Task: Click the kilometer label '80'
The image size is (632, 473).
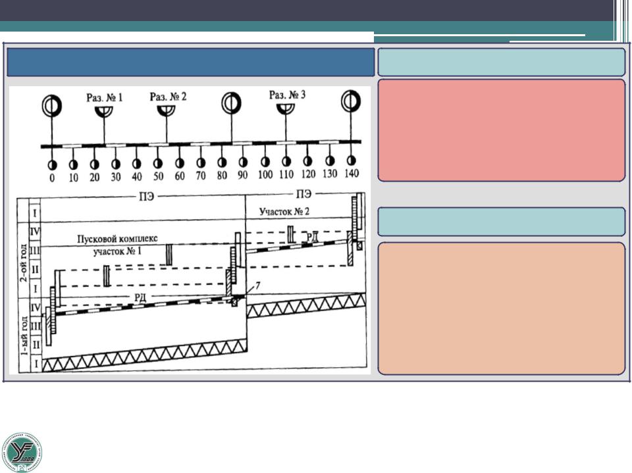Action: coord(222,175)
